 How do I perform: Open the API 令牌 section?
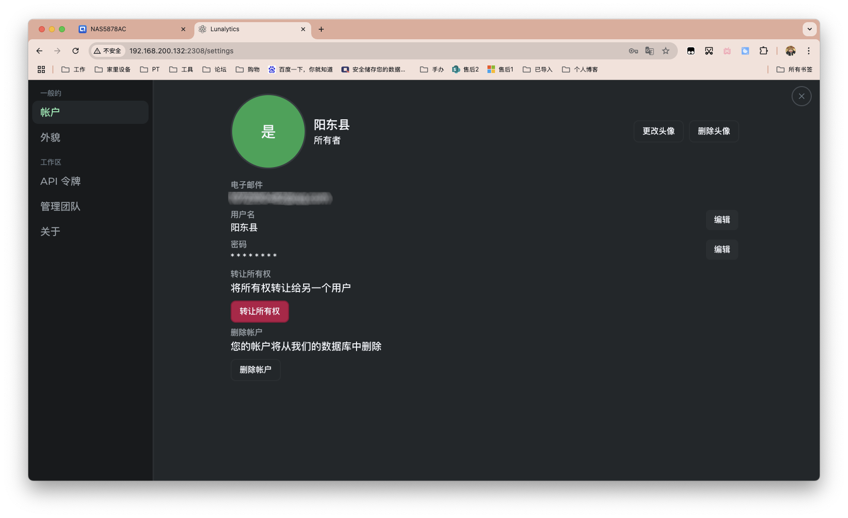click(61, 181)
